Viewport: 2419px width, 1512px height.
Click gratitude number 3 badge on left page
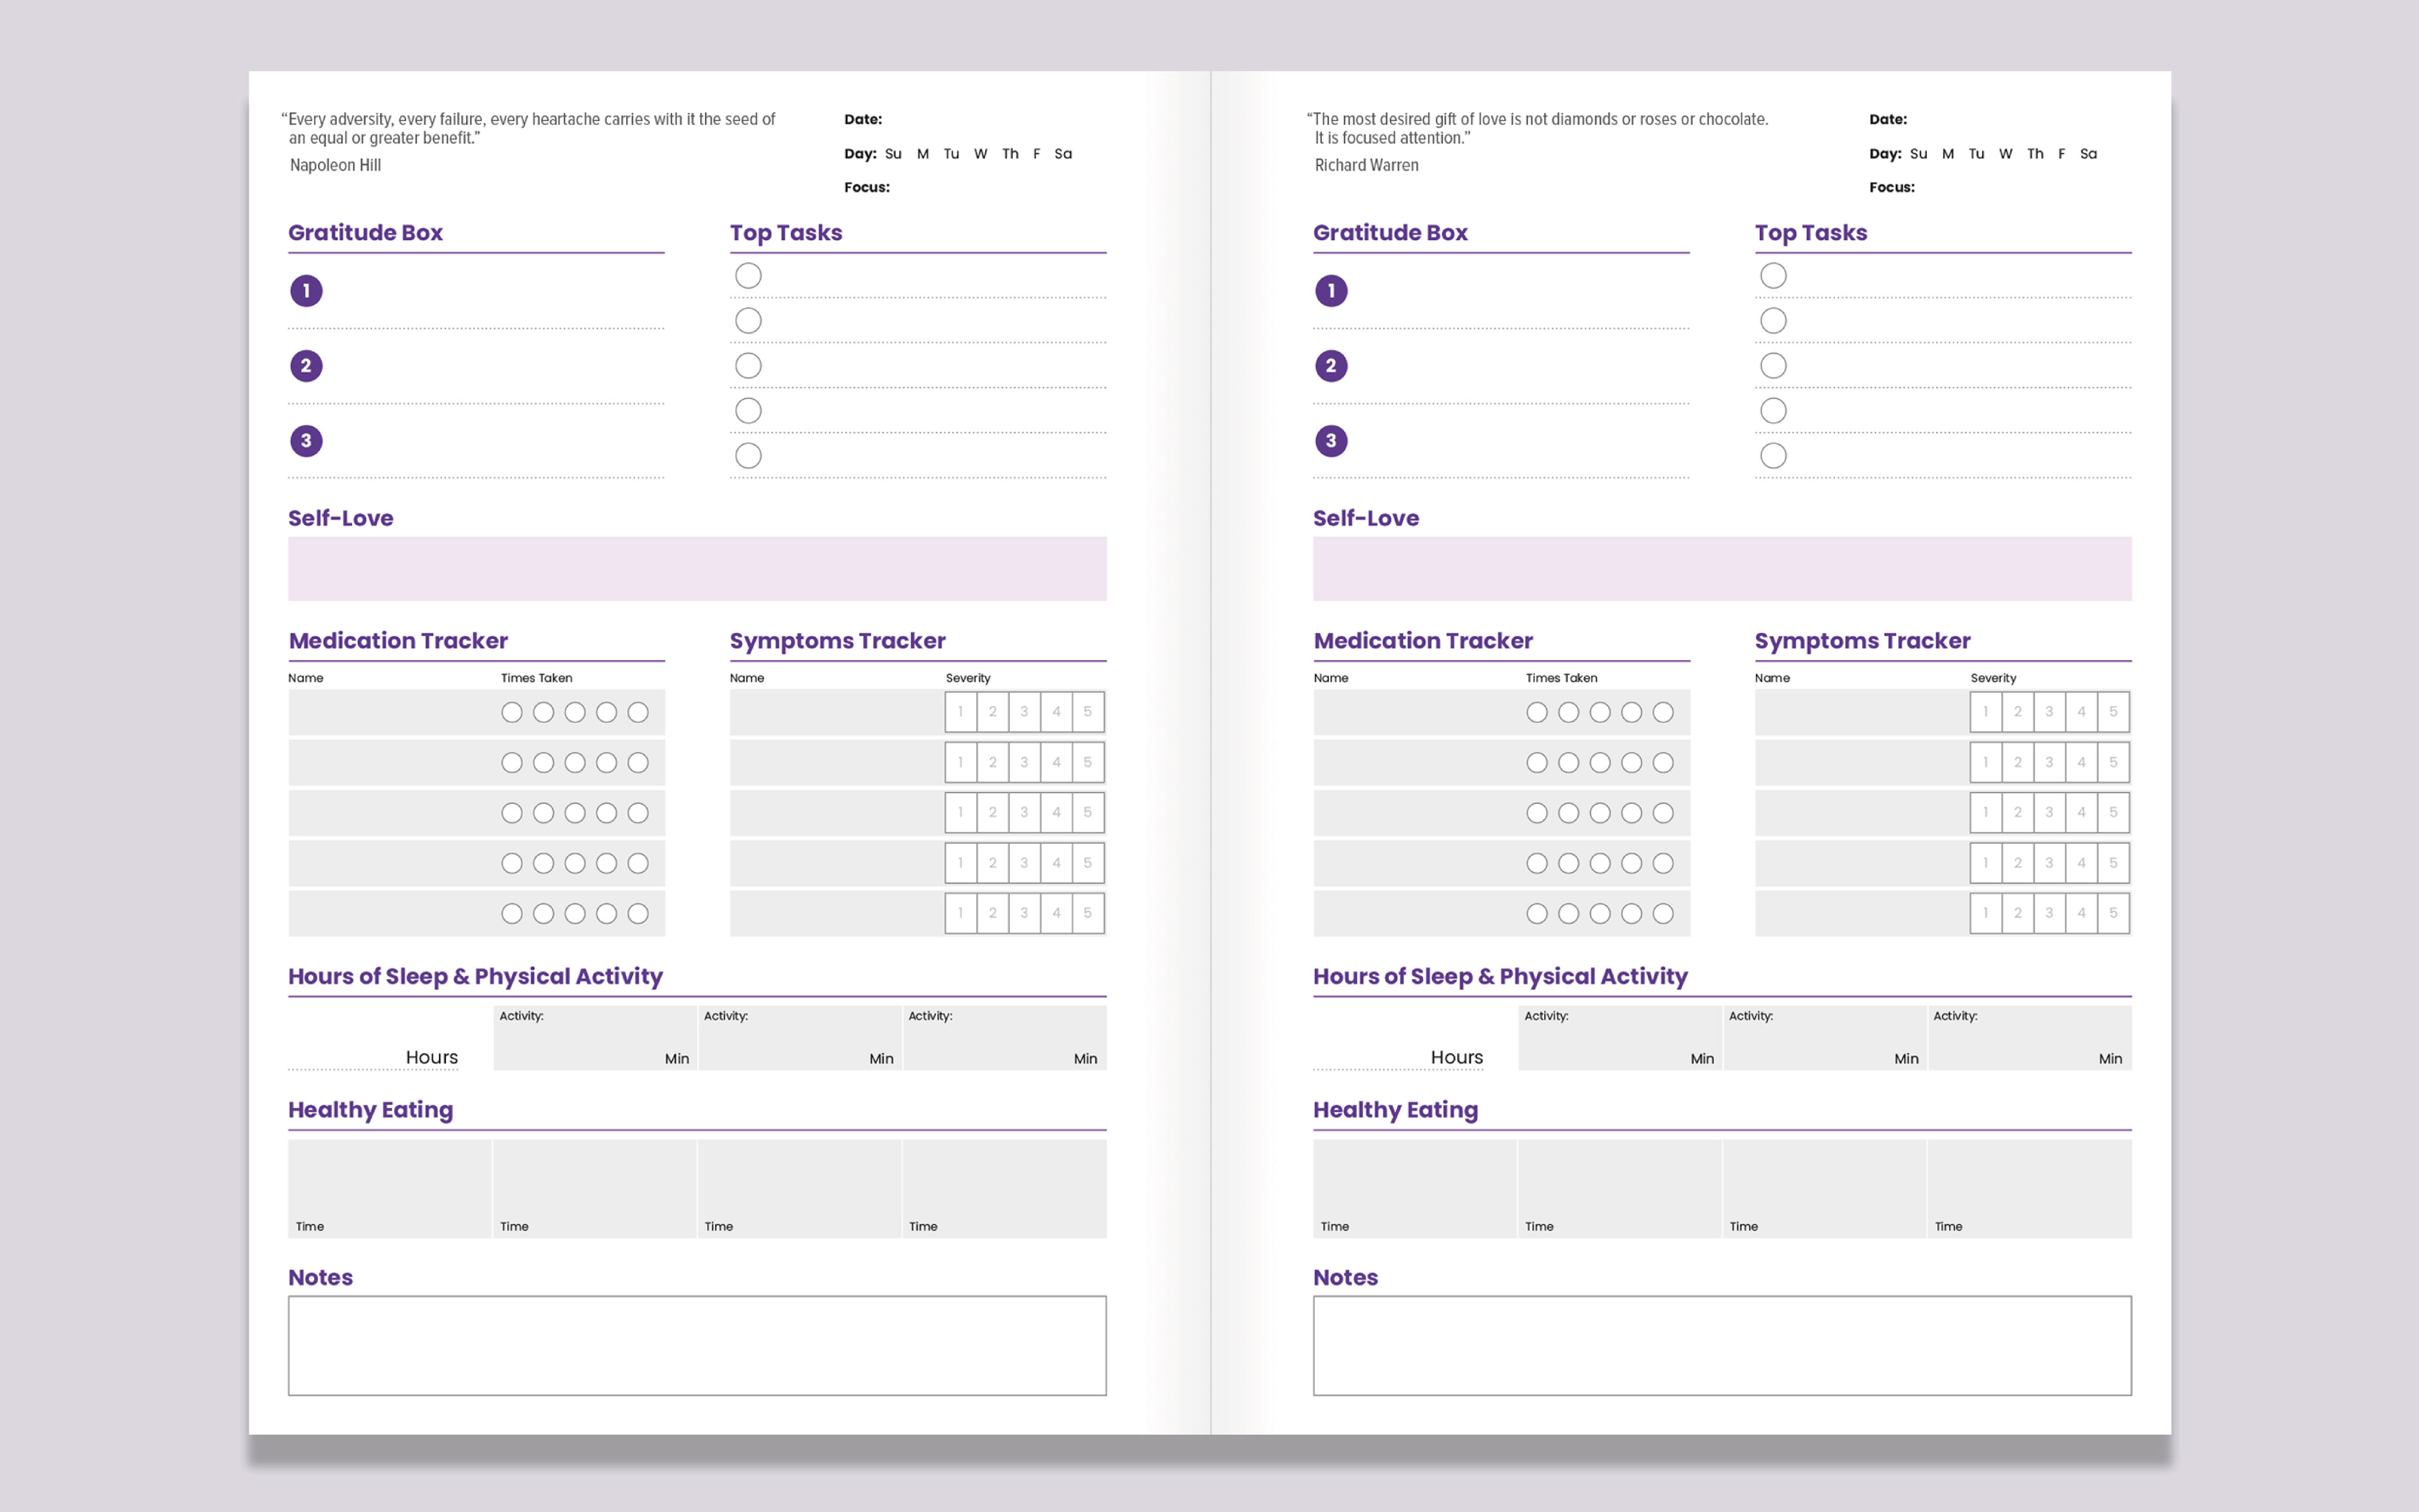pyautogui.click(x=306, y=441)
